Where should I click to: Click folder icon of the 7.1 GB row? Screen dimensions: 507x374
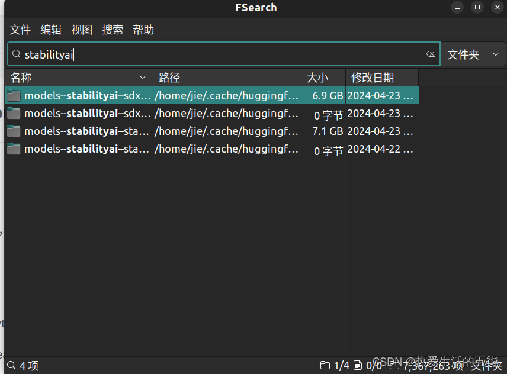(x=14, y=131)
